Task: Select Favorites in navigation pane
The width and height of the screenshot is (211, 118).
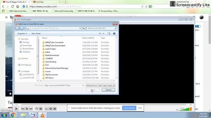Action: 23,39
